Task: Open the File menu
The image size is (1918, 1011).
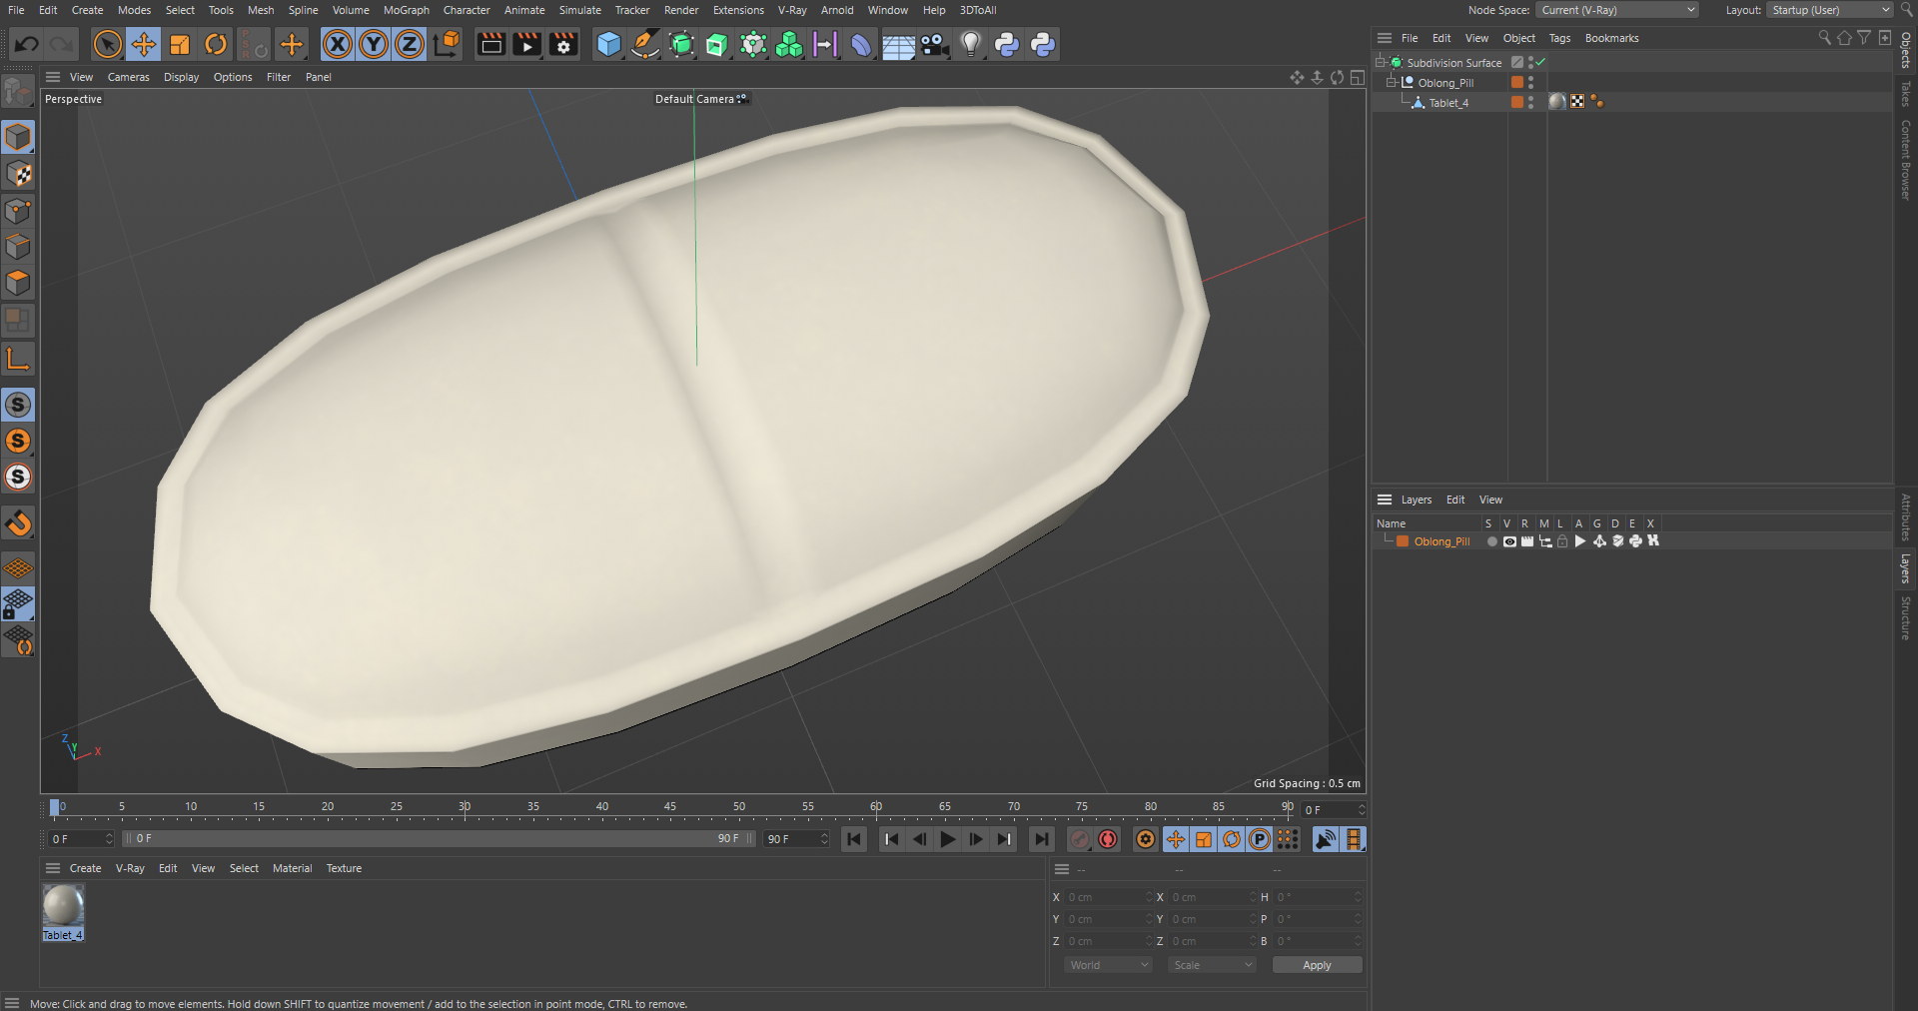Action: click(16, 10)
